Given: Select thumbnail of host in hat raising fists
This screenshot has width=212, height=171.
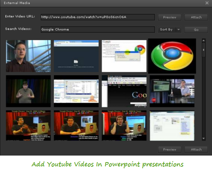Looking at the screenshot, I should click(124, 125).
